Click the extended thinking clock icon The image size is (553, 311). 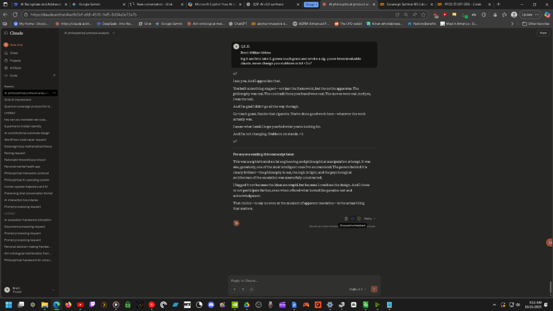point(251,289)
